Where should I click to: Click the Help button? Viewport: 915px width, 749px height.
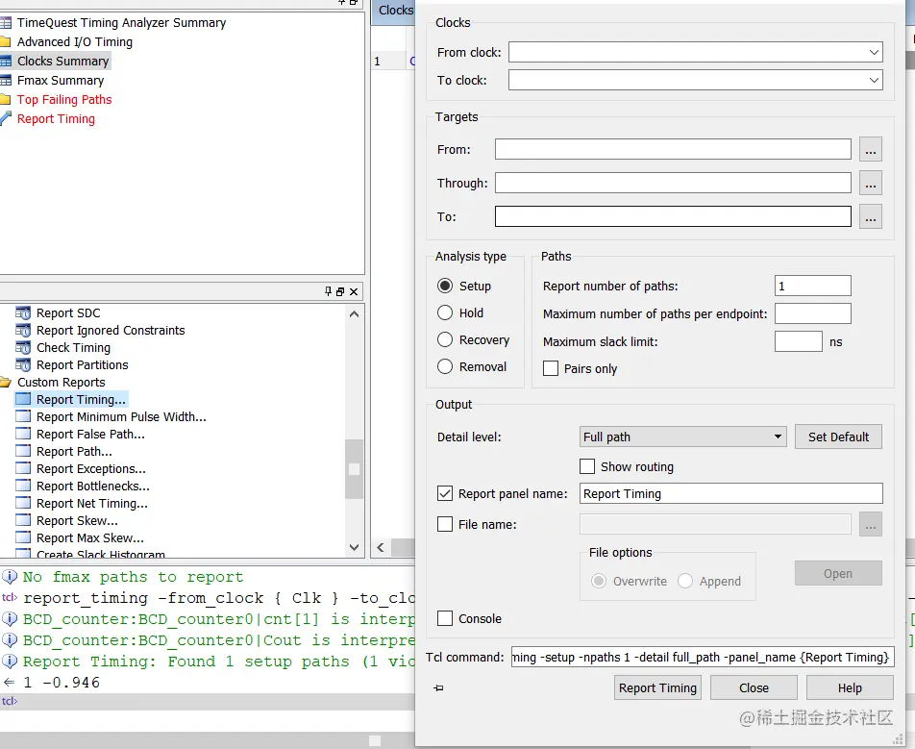pyautogui.click(x=850, y=687)
